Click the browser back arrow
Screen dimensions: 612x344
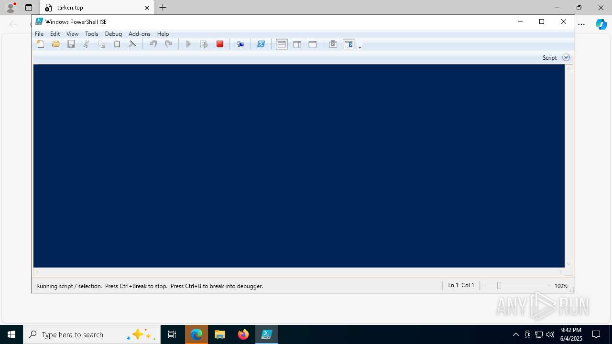tap(13, 24)
